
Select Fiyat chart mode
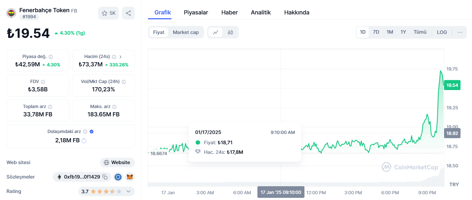pos(159,32)
